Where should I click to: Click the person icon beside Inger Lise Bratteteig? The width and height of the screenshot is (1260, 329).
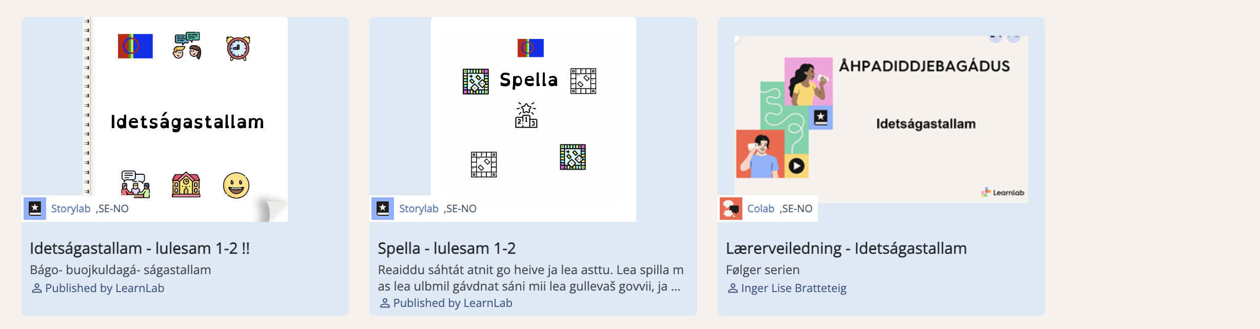pyautogui.click(x=733, y=289)
